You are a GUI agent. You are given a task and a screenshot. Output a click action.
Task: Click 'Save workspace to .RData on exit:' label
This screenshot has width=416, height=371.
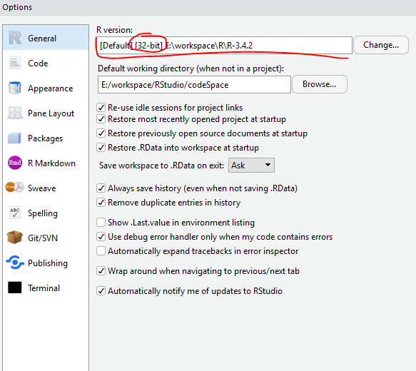161,166
